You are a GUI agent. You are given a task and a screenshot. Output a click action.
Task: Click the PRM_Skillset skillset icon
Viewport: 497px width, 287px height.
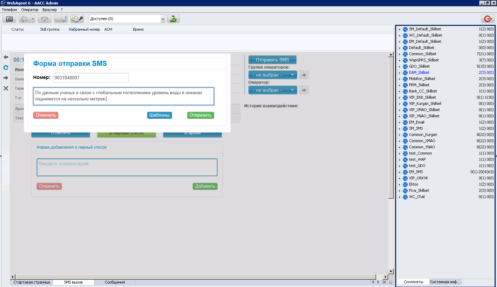coord(405,85)
